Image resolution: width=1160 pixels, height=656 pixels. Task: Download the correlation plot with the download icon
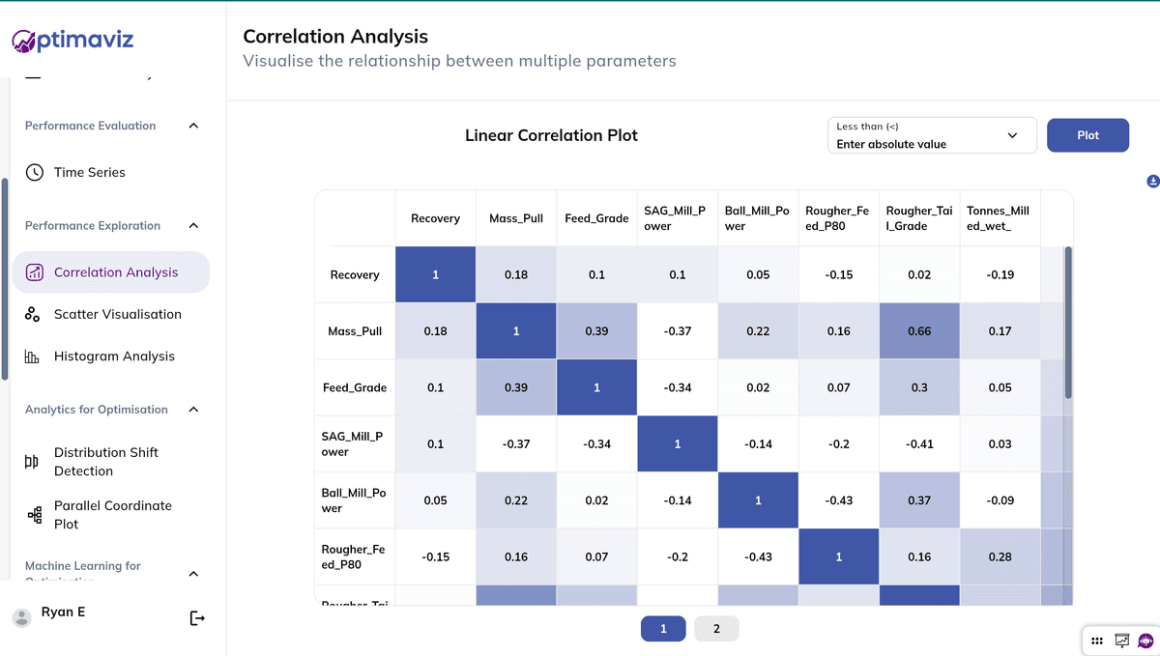click(1152, 182)
